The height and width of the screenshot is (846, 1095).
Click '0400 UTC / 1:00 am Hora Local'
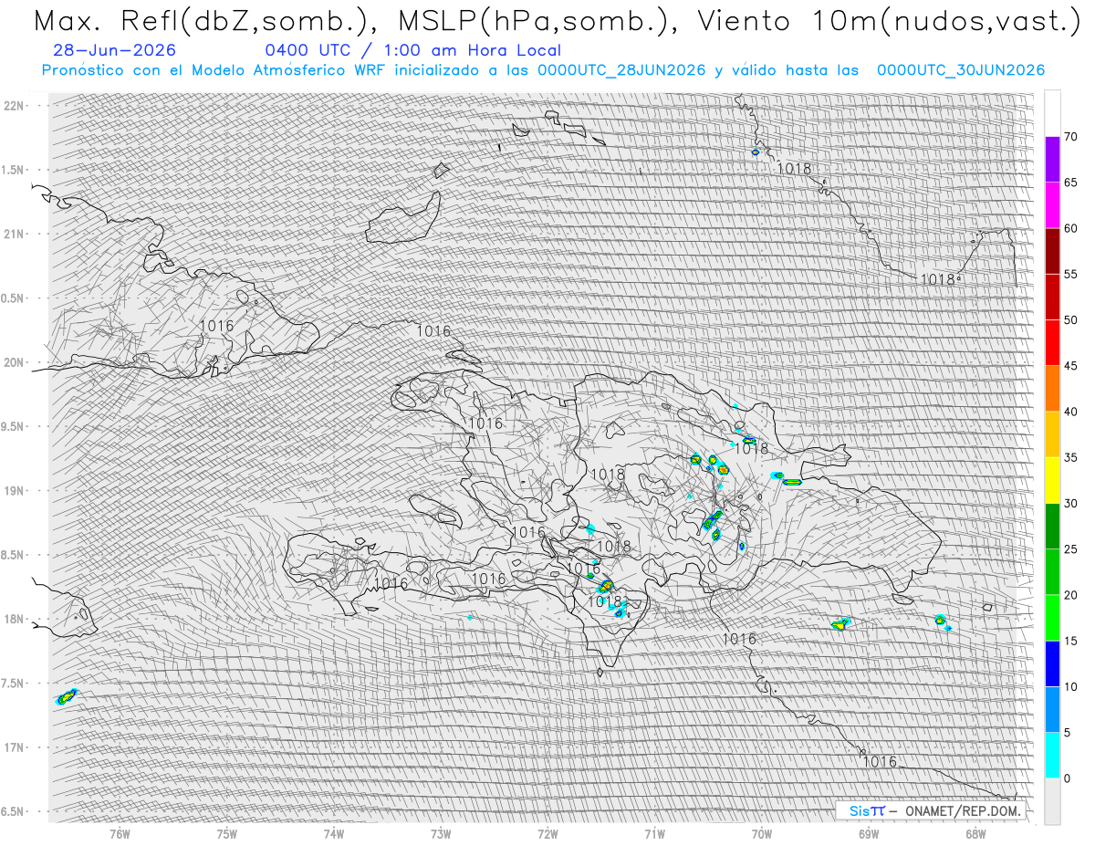coord(412,50)
